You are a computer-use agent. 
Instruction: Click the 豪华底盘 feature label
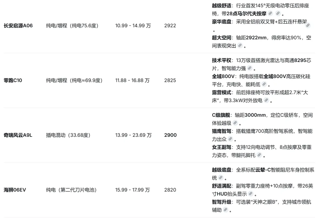221,22
